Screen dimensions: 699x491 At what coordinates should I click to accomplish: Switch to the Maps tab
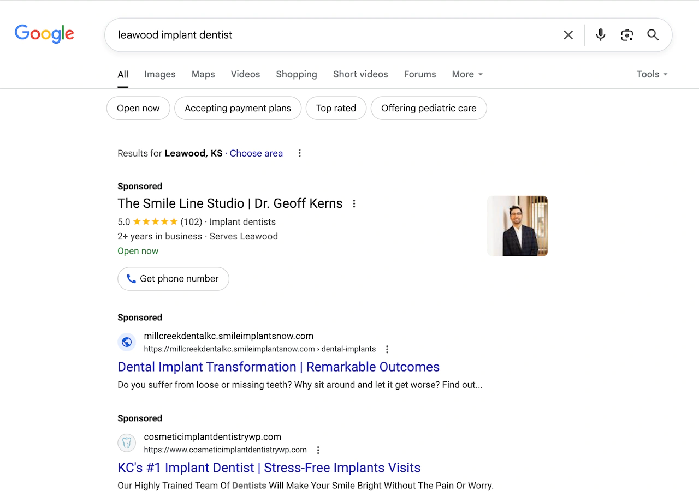tap(203, 74)
